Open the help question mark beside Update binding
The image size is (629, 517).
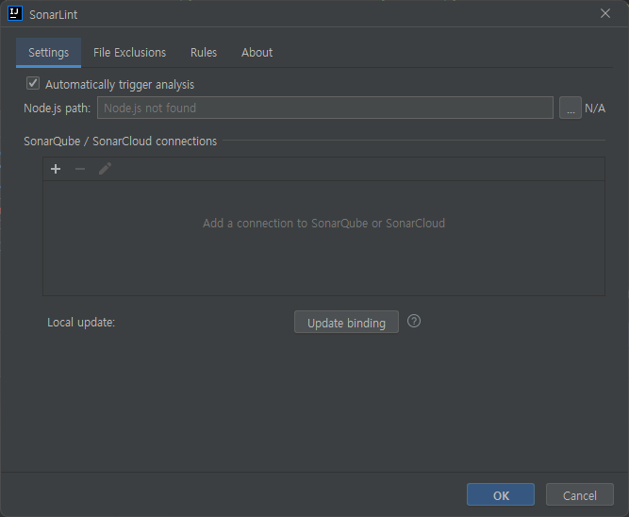coord(414,321)
